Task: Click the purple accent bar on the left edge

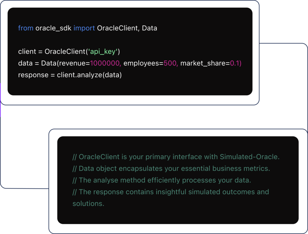Action: pos(1,100)
